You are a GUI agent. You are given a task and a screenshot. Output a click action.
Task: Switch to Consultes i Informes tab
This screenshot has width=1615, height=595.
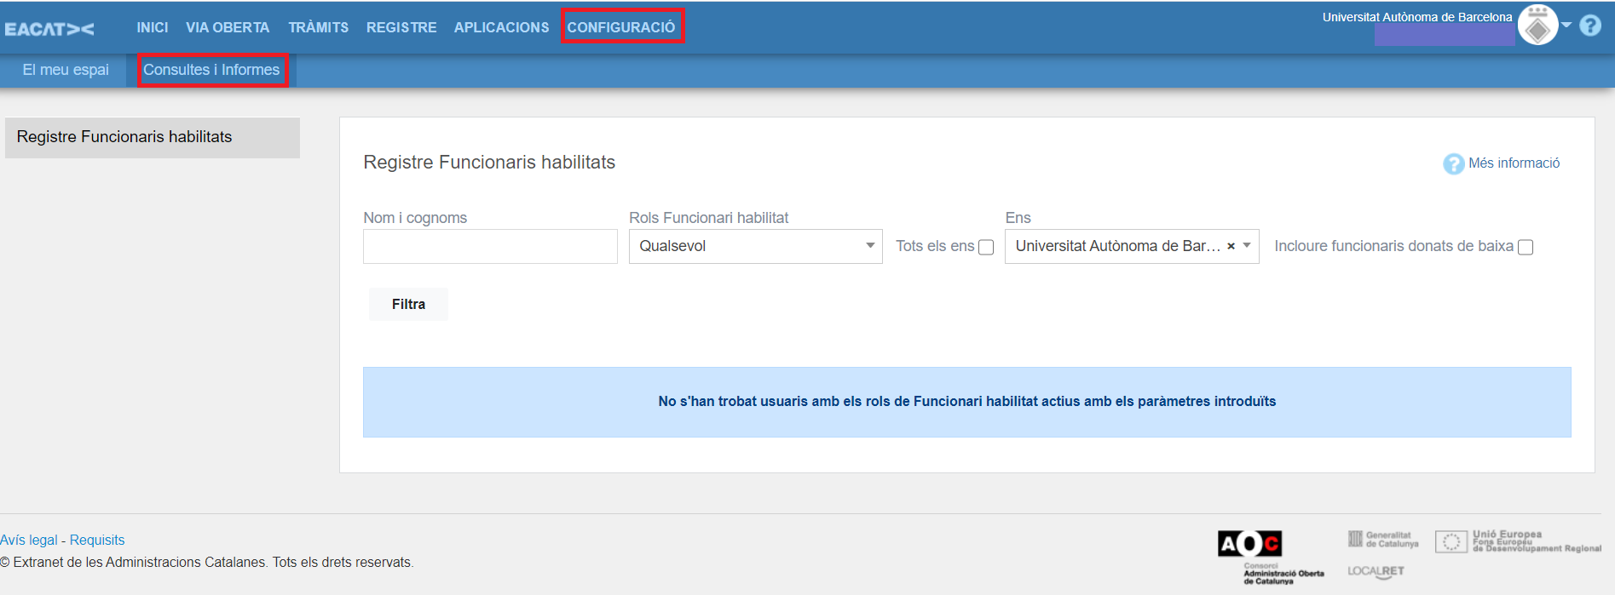[211, 70]
